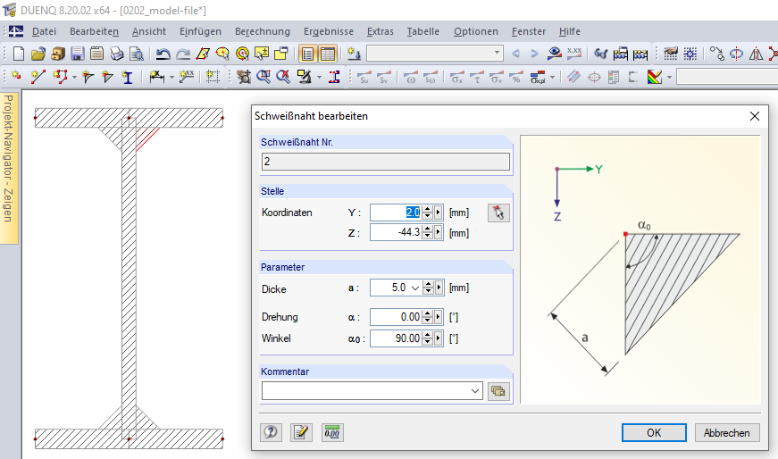Viewport: 778px width, 459px height.
Task: Open the Tabelle menu
Action: tap(423, 31)
